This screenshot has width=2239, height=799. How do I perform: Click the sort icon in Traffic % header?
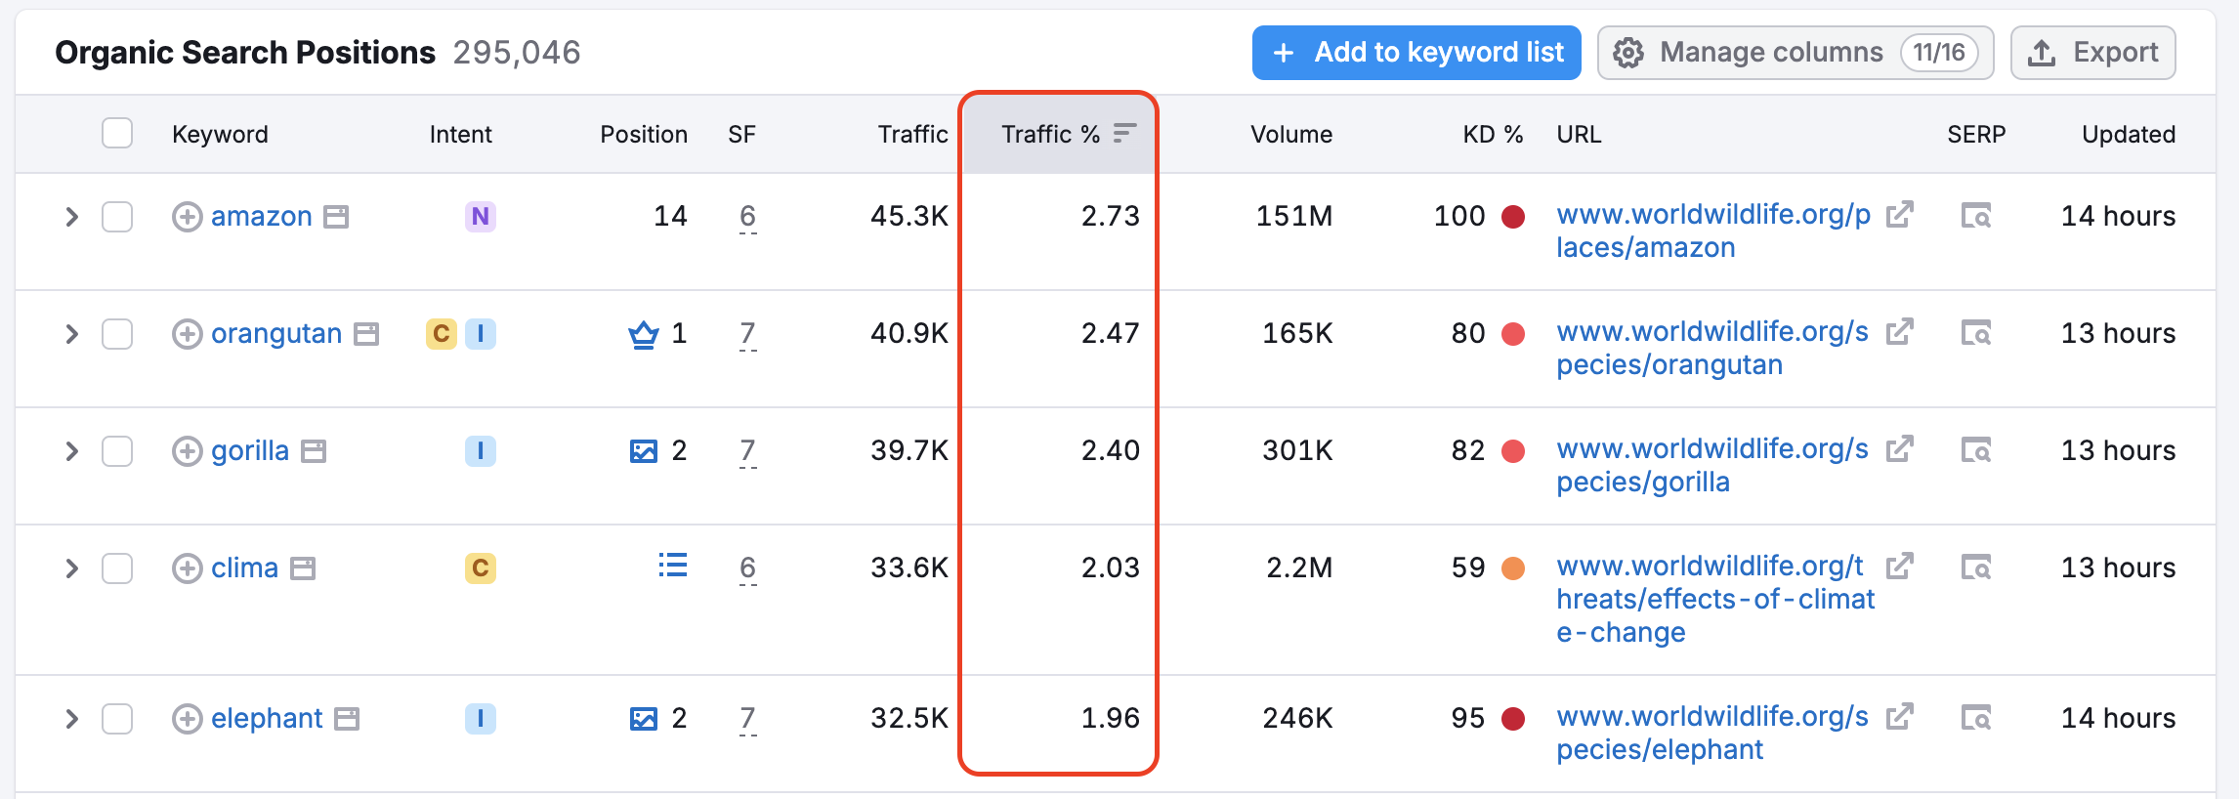coord(1124,133)
